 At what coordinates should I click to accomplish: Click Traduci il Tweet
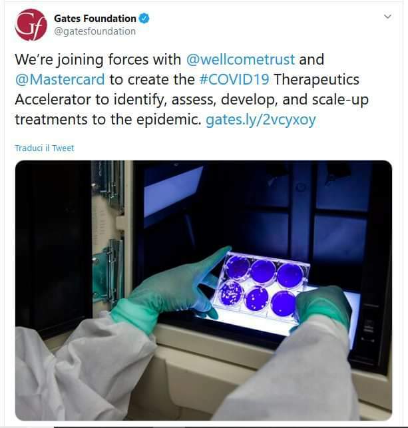(x=45, y=148)
